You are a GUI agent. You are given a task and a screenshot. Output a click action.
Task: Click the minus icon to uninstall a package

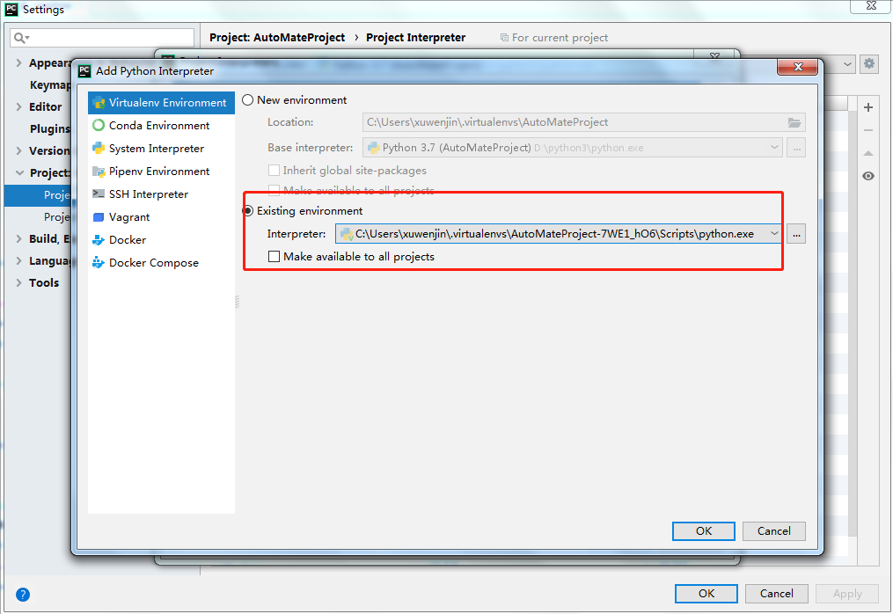(x=868, y=130)
